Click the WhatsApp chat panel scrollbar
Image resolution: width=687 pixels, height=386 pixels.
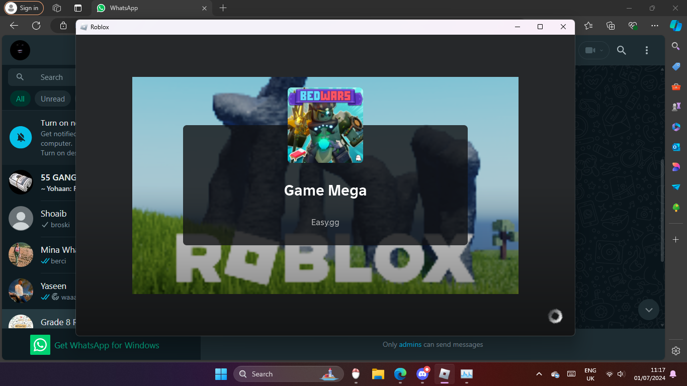[661, 211]
